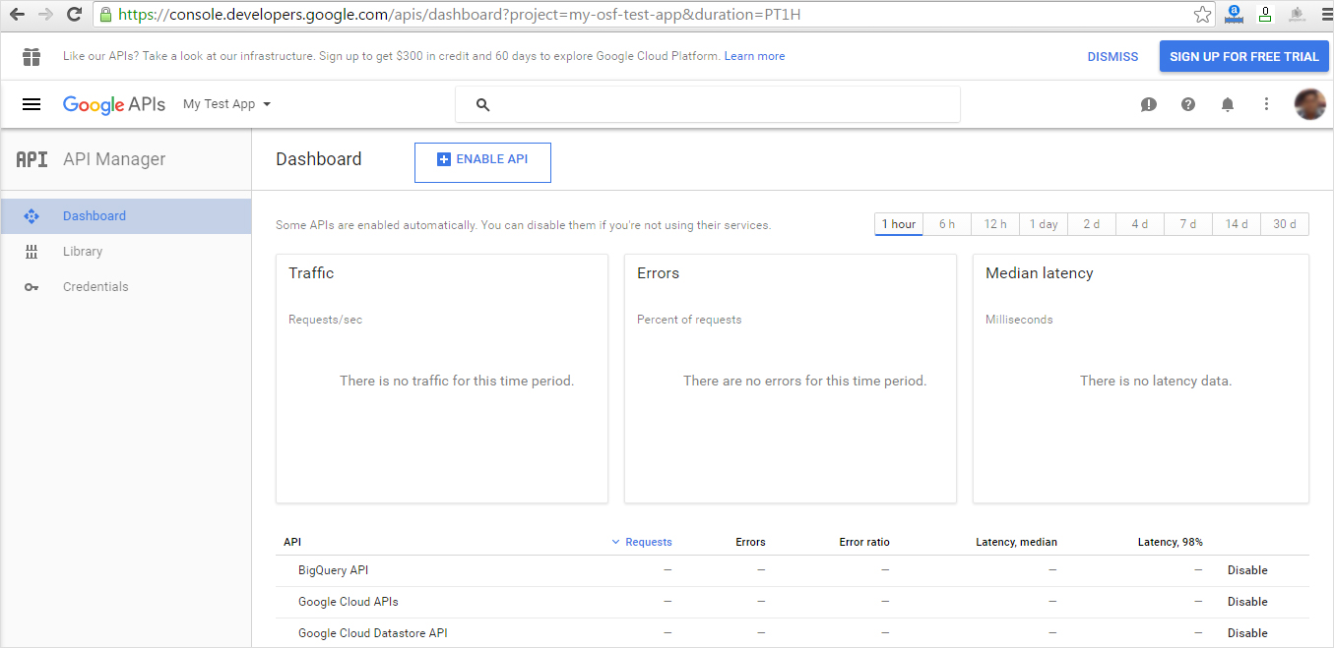Open the My Test App project dropdown

[226, 104]
